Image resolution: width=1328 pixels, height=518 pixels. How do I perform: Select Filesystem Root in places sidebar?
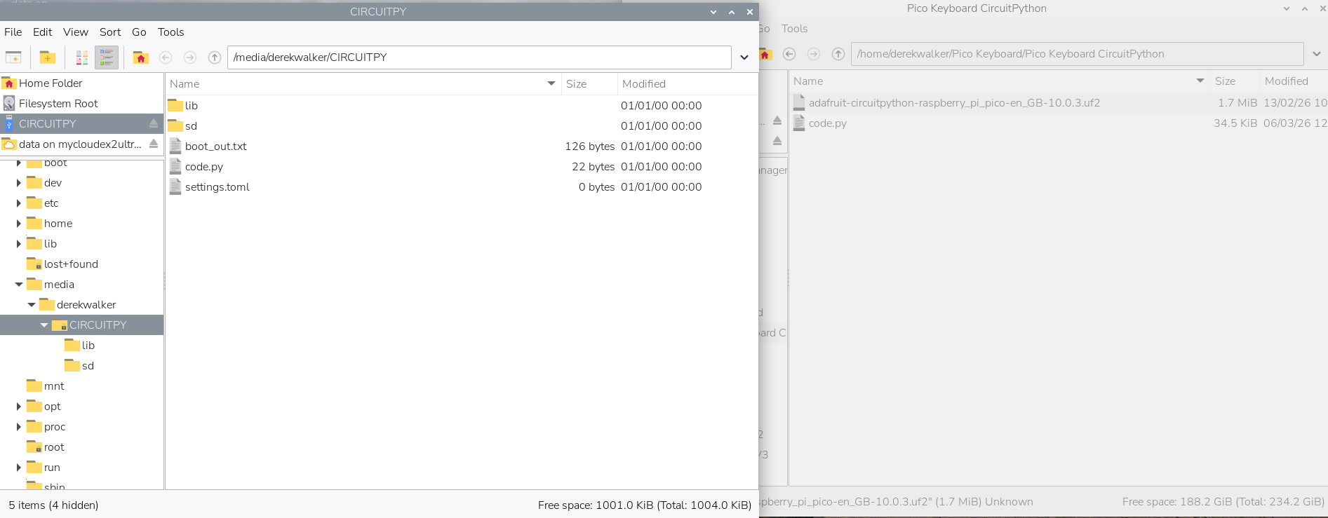(58, 103)
